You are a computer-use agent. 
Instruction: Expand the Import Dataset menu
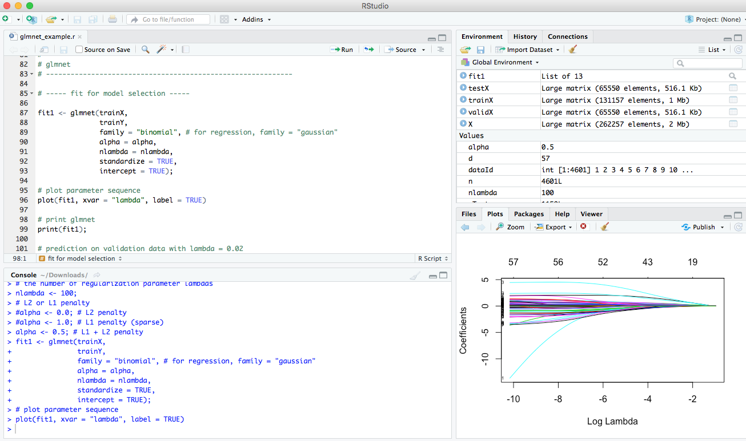(527, 50)
